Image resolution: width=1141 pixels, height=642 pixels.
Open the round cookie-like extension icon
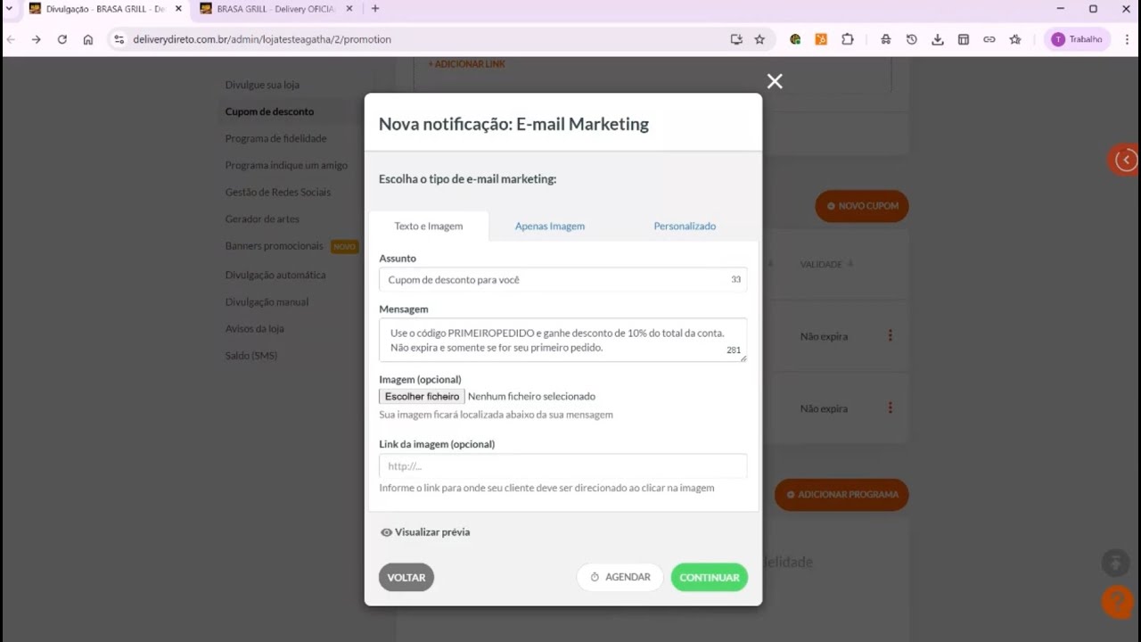click(795, 39)
